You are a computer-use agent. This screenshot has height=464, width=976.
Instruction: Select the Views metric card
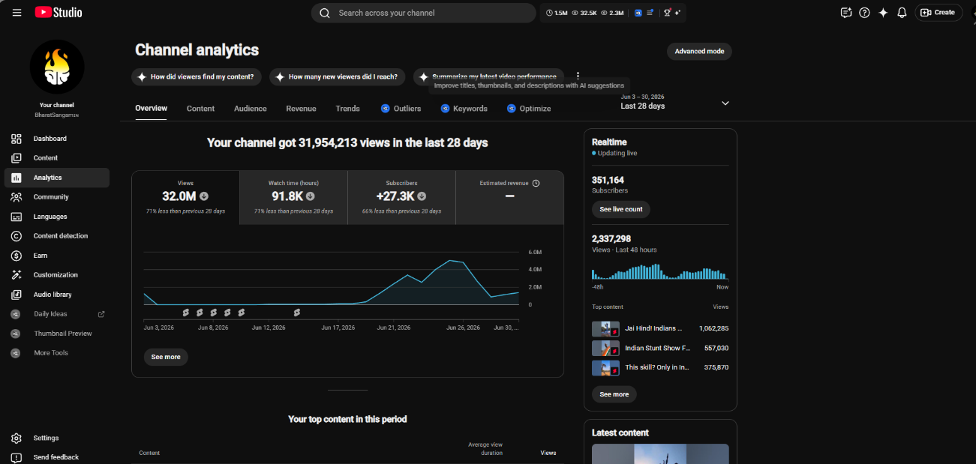tap(186, 198)
